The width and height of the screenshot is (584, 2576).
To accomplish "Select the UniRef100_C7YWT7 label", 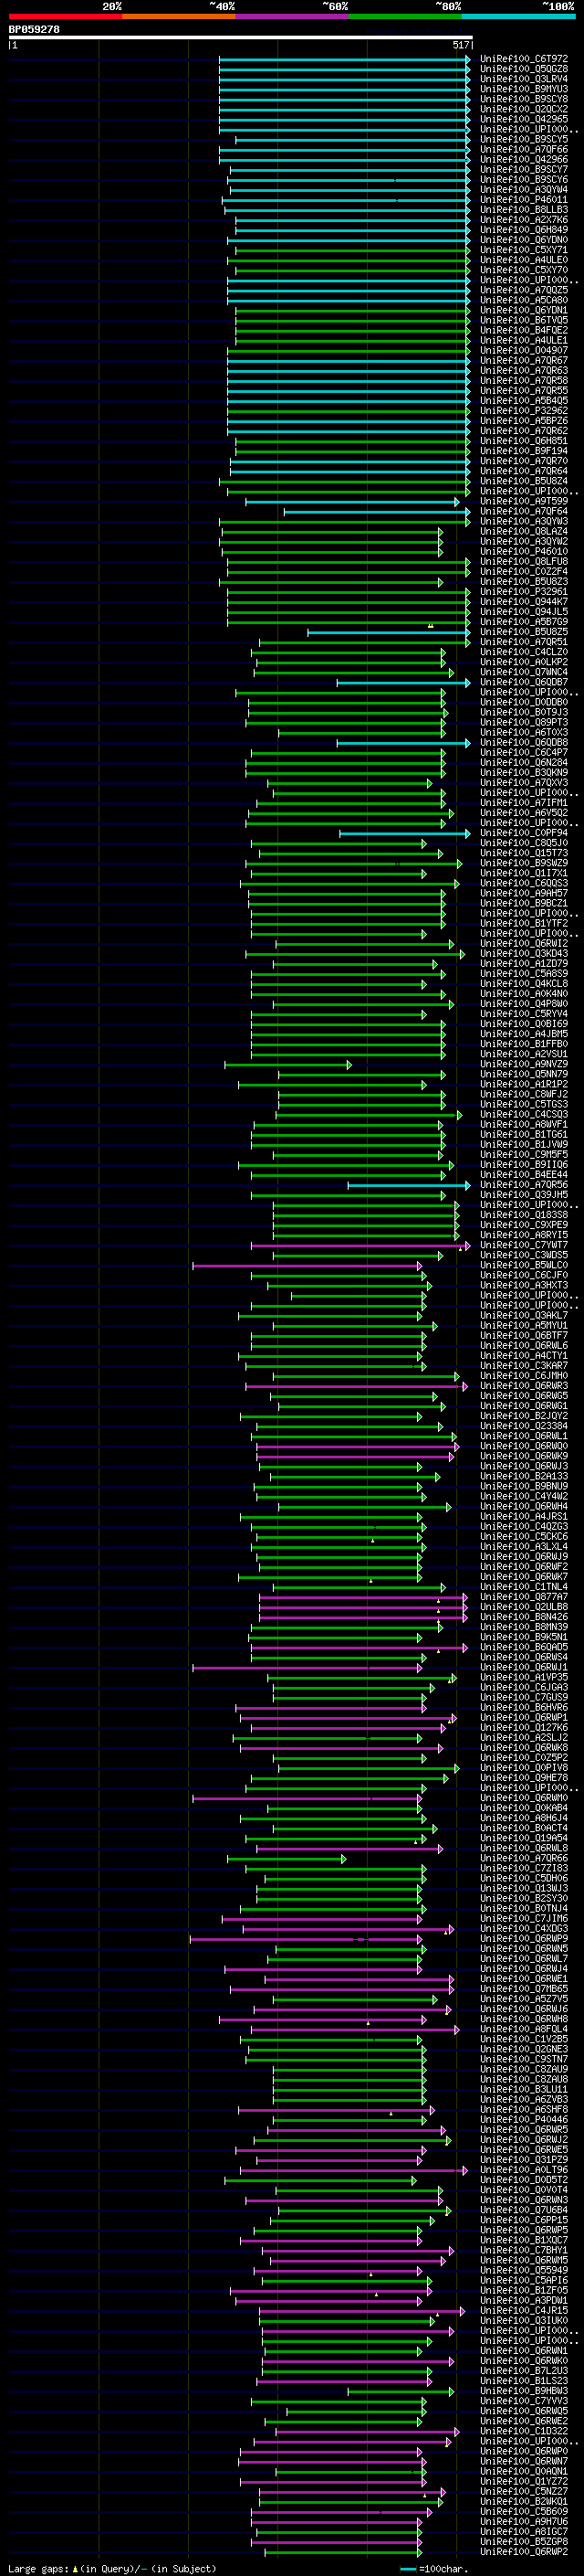I will [524, 1246].
